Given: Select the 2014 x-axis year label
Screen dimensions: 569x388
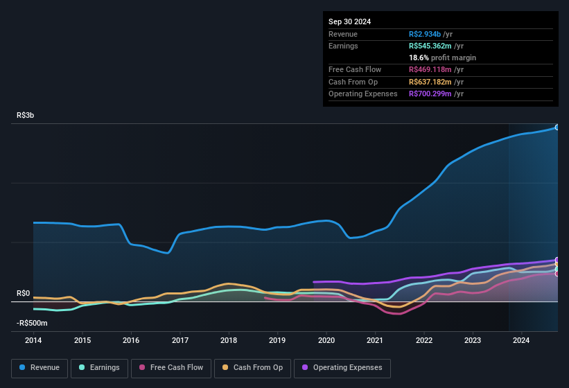Looking at the screenshot, I should tap(33, 340).
